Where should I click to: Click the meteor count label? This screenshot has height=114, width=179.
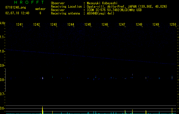pos(40,9)
